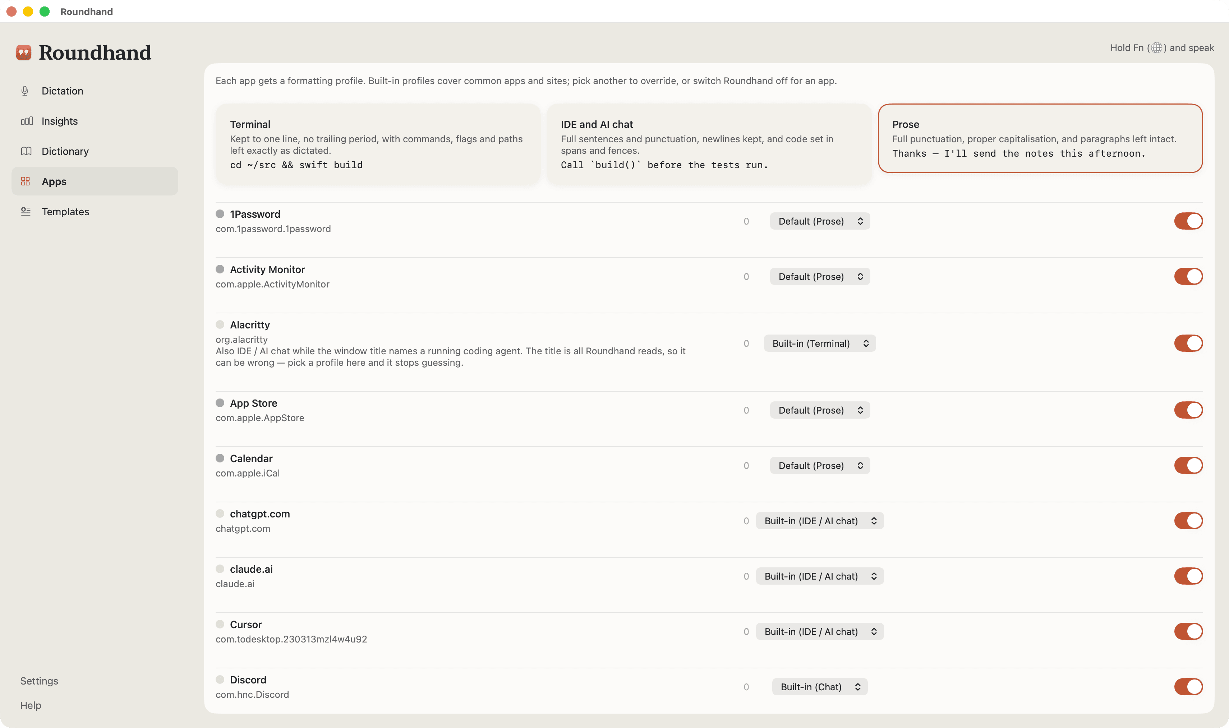Click the book icon beside Dictionary
Viewport: 1229px width, 728px height.
[x=26, y=151]
